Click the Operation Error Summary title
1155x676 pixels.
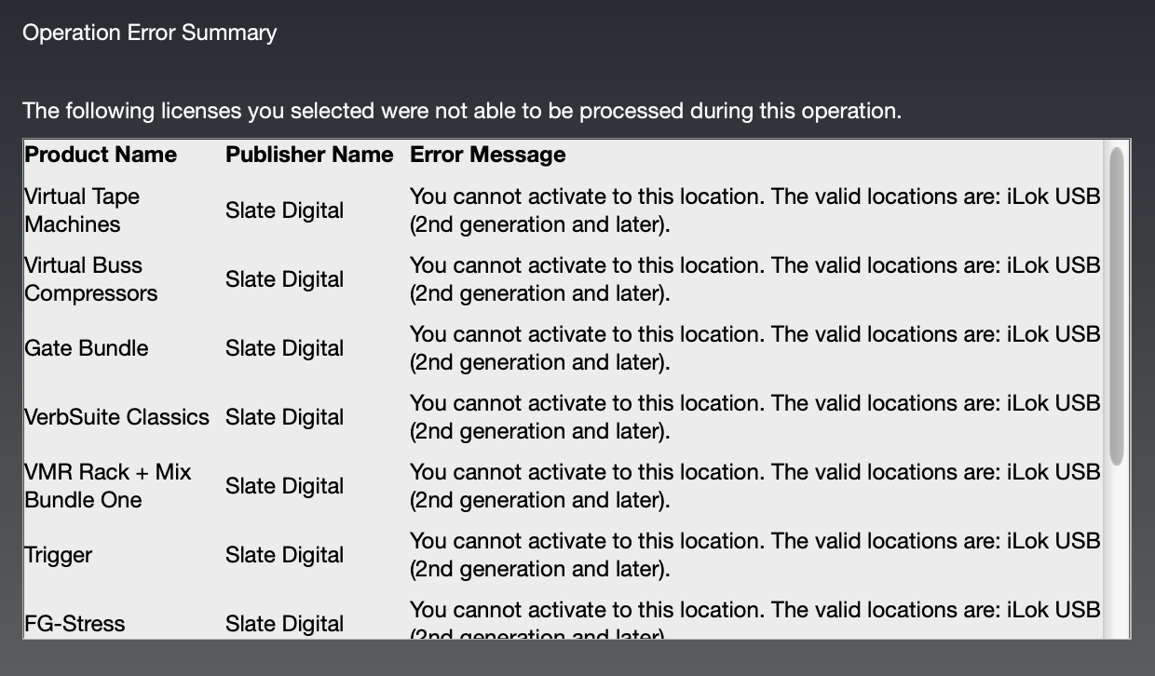[150, 33]
